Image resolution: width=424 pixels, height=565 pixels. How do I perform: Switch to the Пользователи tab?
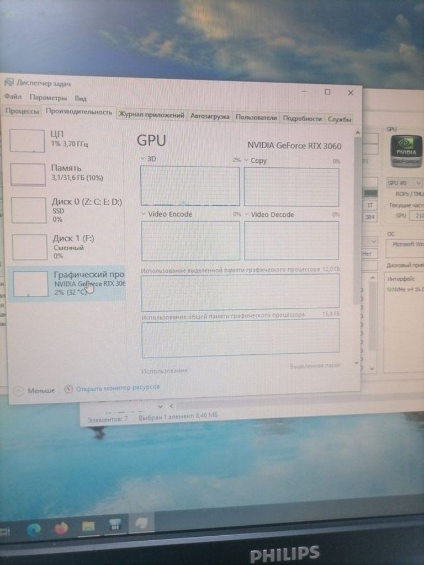[256, 118]
